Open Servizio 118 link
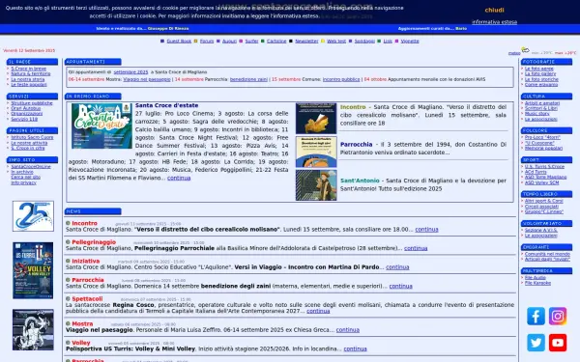The height and width of the screenshot is (362, 580). 24,119
